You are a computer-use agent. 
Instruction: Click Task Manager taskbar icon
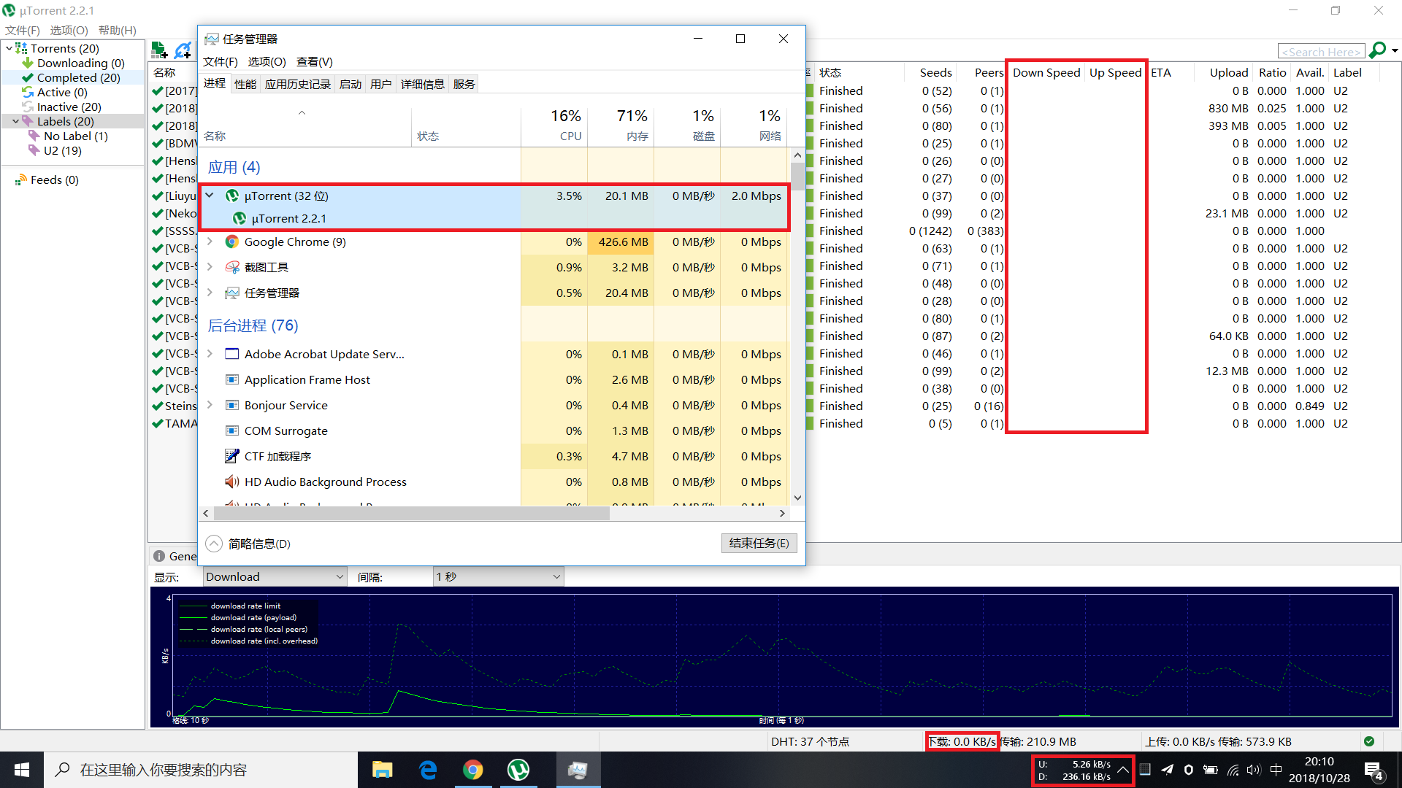(578, 770)
